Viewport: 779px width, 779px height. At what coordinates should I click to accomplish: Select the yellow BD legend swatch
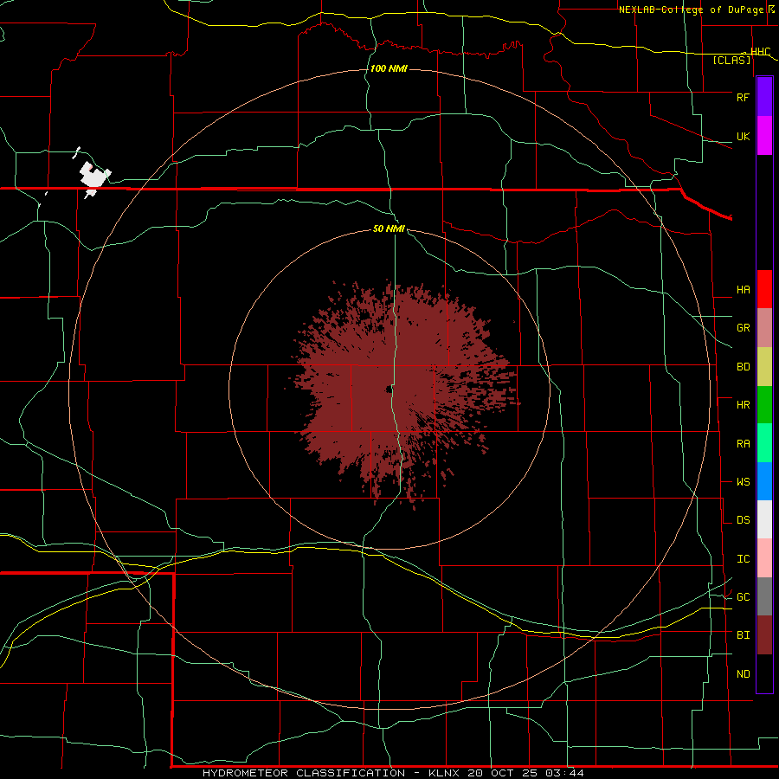(x=764, y=367)
